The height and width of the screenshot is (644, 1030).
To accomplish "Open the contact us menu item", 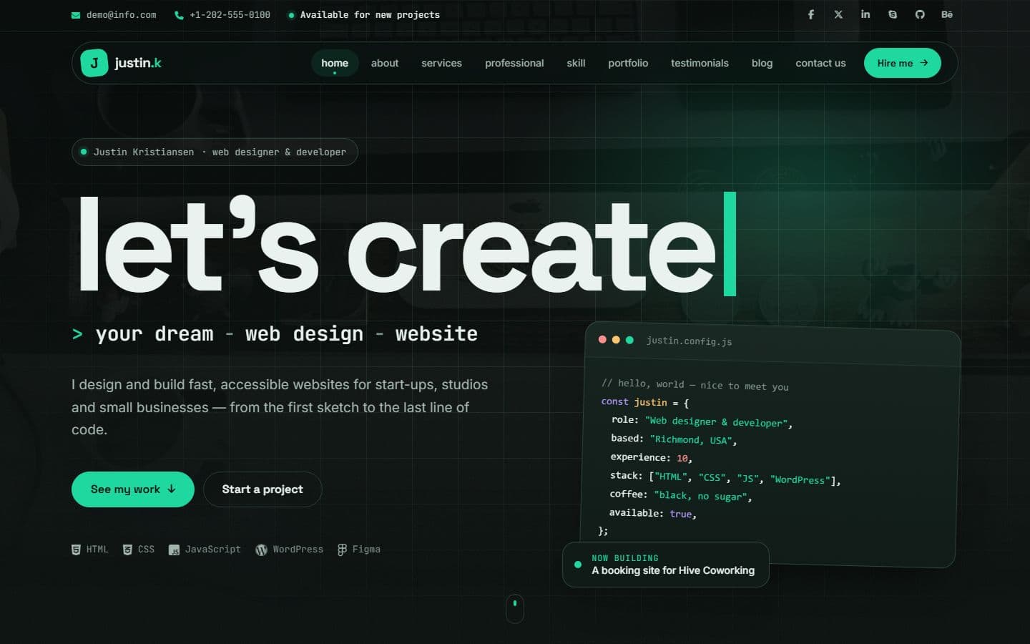I will (820, 63).
